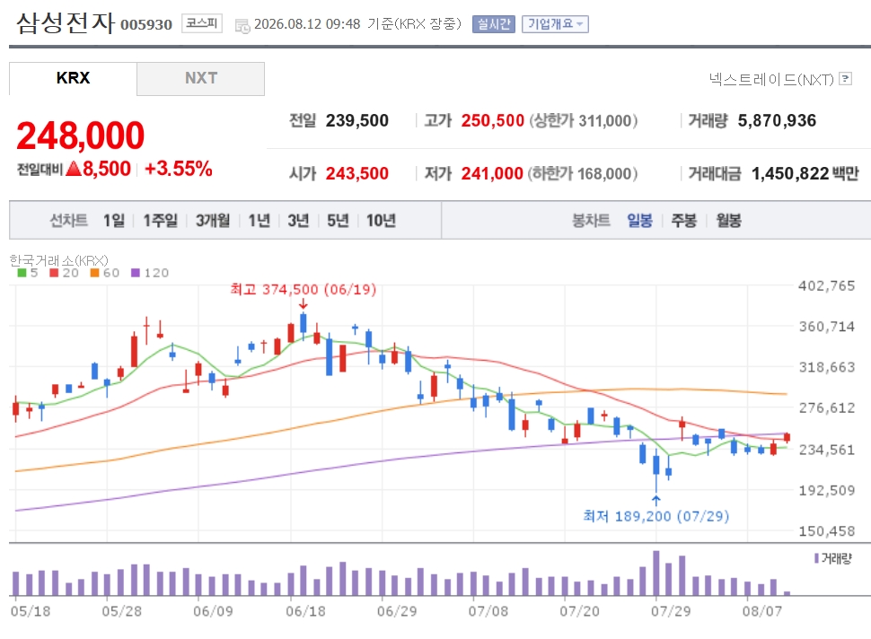The height and width of the screenshot is (639, 871).
Task: Click the orange 60-day moving average swatch
Action: (94, 273)
